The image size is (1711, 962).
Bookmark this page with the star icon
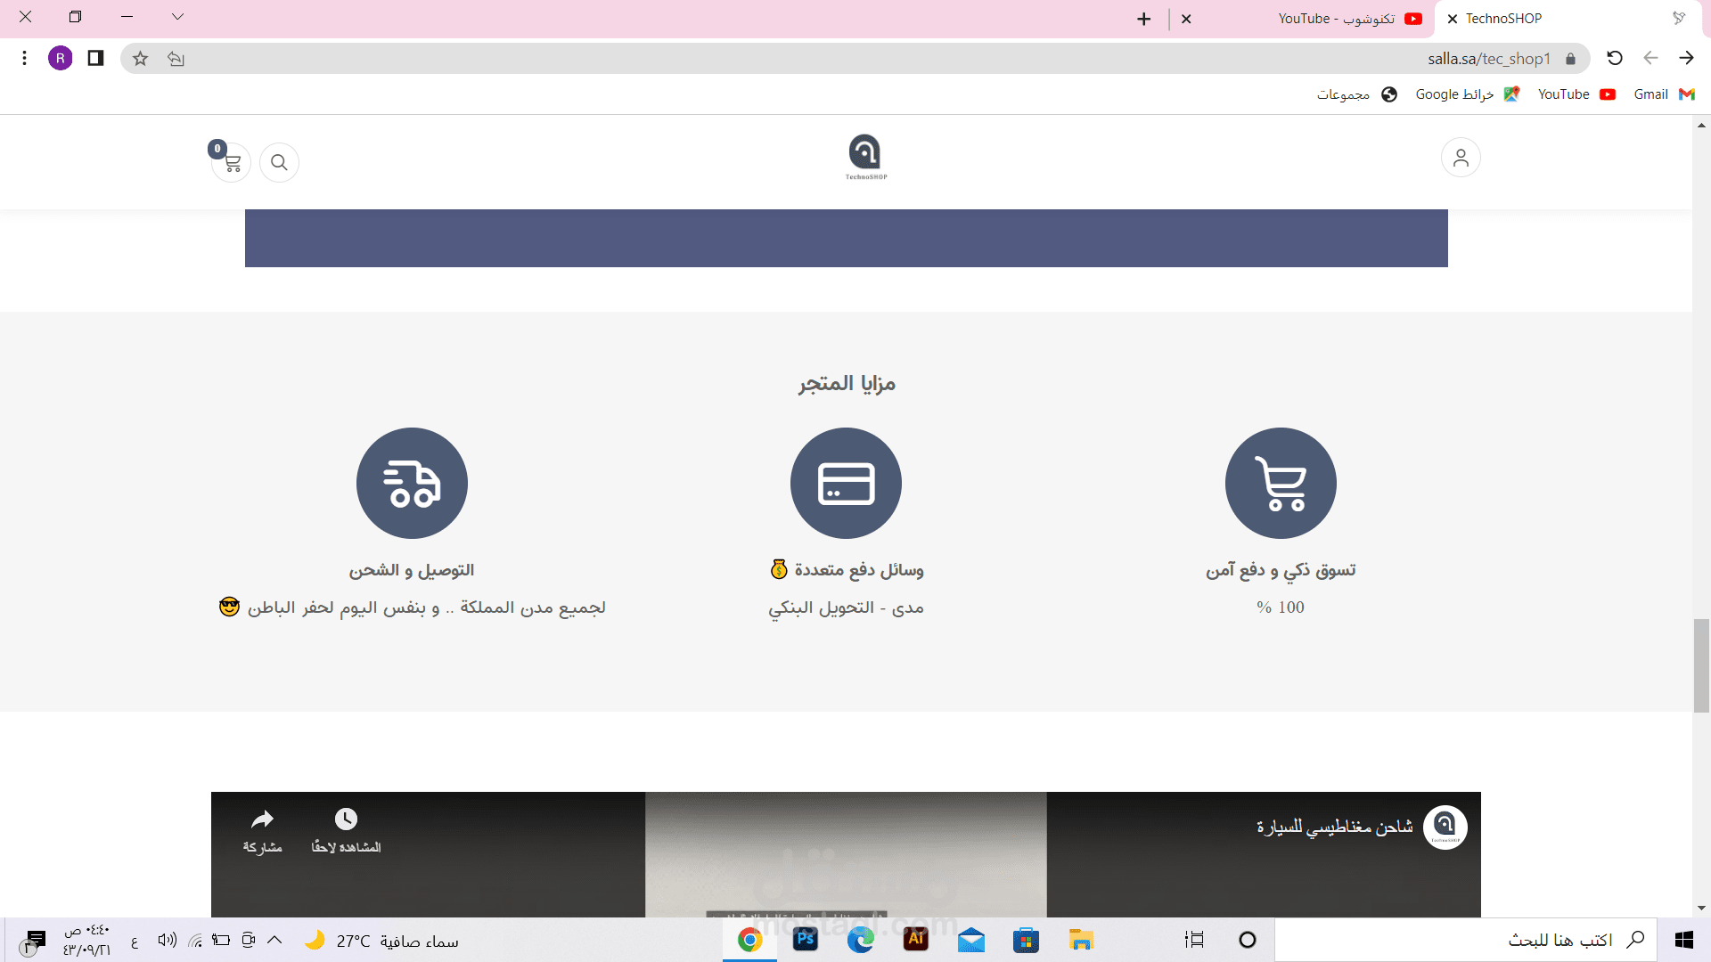(x=140, y=59)
